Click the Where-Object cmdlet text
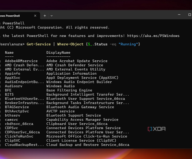The image size is (192, 159). (x=70, y=44)
